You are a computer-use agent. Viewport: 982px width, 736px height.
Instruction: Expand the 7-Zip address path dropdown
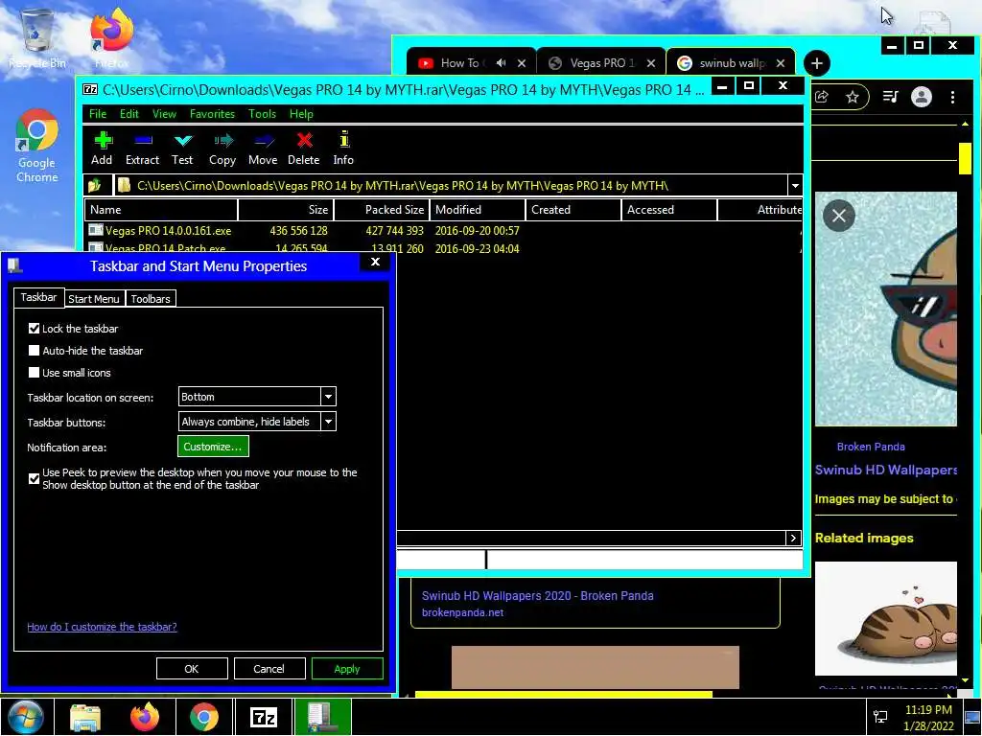click(x=795, y=186)
